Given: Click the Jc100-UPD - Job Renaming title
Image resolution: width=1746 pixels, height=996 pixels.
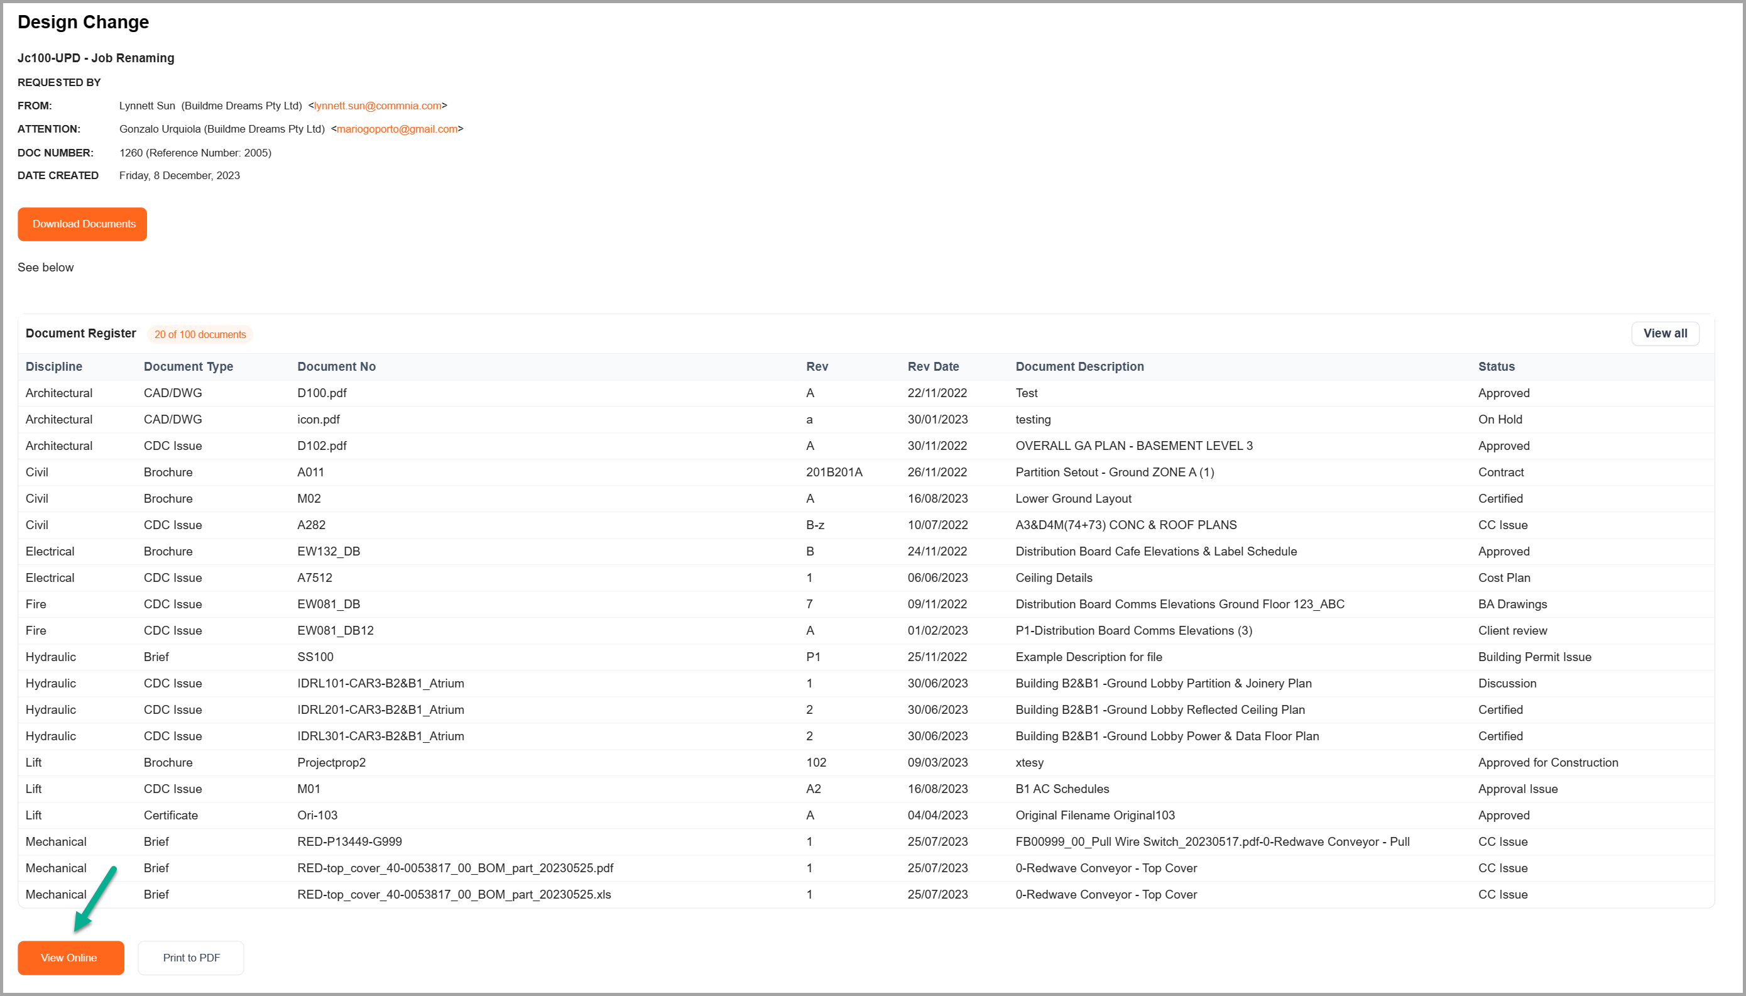Looking at the screenshot, I should tap(95, 58).
